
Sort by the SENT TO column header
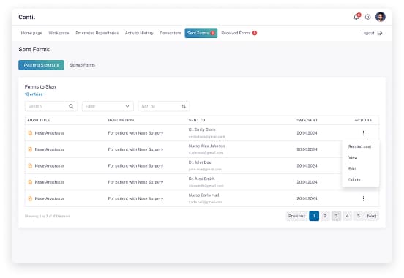197,120
